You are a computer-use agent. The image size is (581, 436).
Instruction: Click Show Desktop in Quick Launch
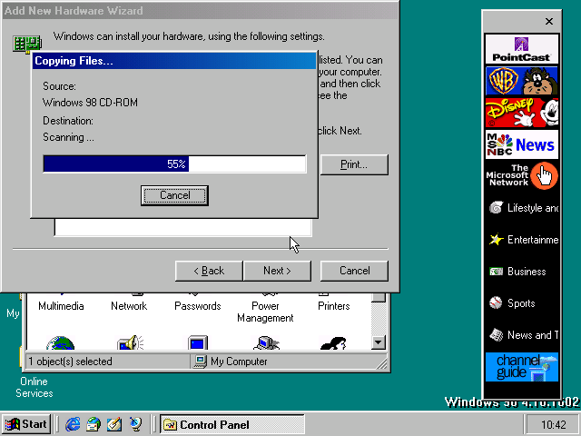[114, 424]
